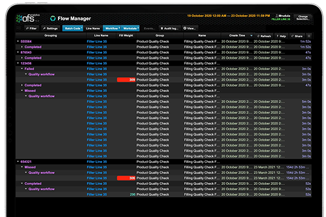The width and height of the screenshot is (326, 217).
Task: Sort by the Fill Weight column header
Action: click(x=126, y=36)
